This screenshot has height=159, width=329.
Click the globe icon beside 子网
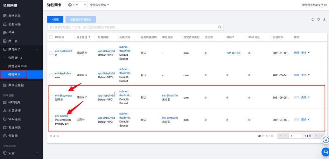(5, 33)
